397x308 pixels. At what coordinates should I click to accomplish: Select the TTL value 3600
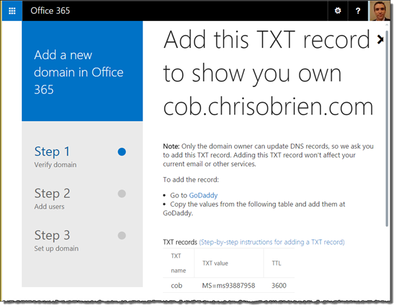pyautogui.click(x=279, y=286)
